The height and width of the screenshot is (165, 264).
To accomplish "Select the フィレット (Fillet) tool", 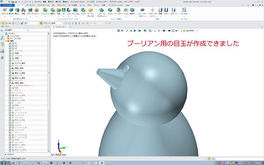I will pyautogui.click(x=45, y=11).
